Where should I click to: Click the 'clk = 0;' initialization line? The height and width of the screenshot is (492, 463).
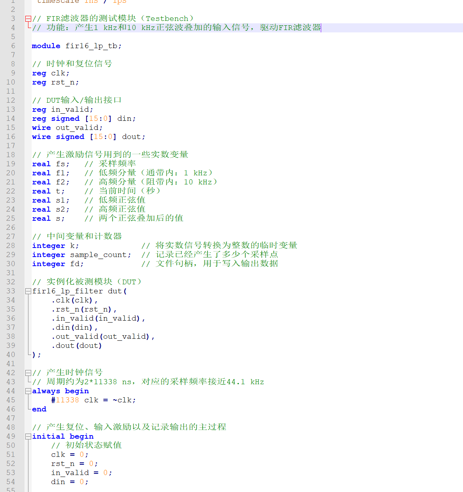tap(70, 454)
